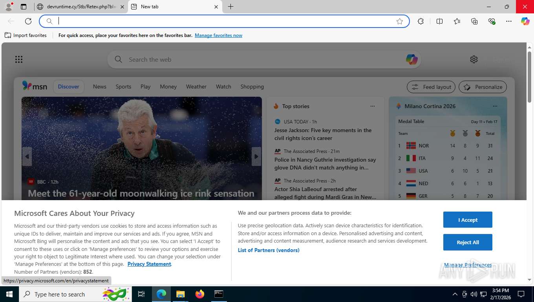Open Browser essentials heart icon
This screenshot has height=302, width=534.
click(492, 21)
